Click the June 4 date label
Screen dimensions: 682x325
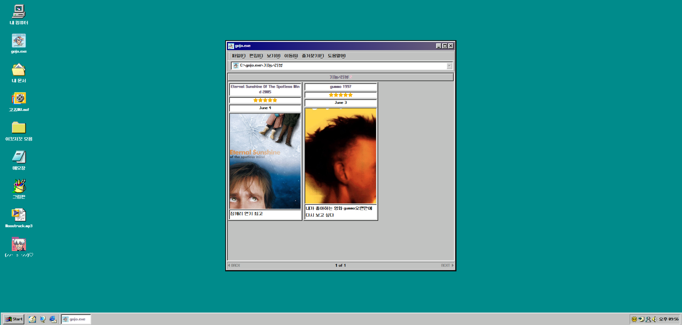(265, 108)
